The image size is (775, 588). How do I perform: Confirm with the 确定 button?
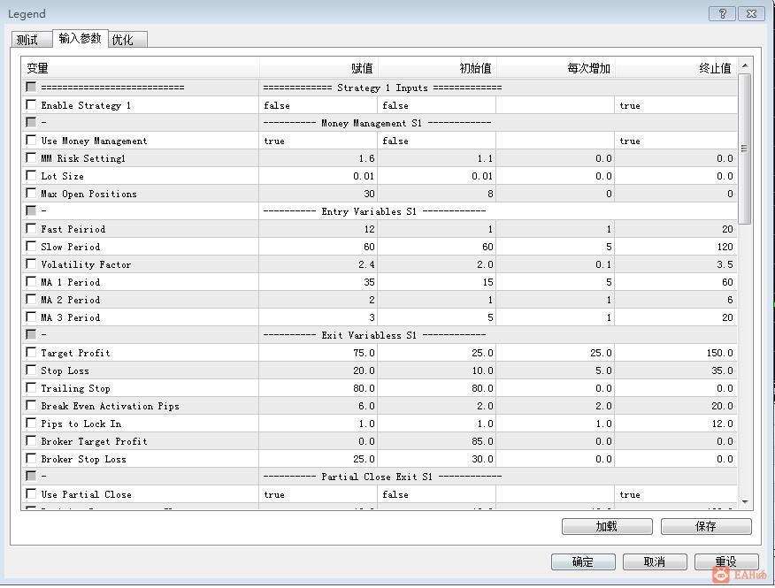tap(583, 561)
